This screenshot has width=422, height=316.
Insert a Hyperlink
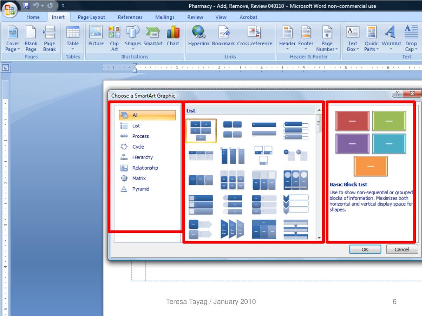pyautogui.click(x=199, y=36)
